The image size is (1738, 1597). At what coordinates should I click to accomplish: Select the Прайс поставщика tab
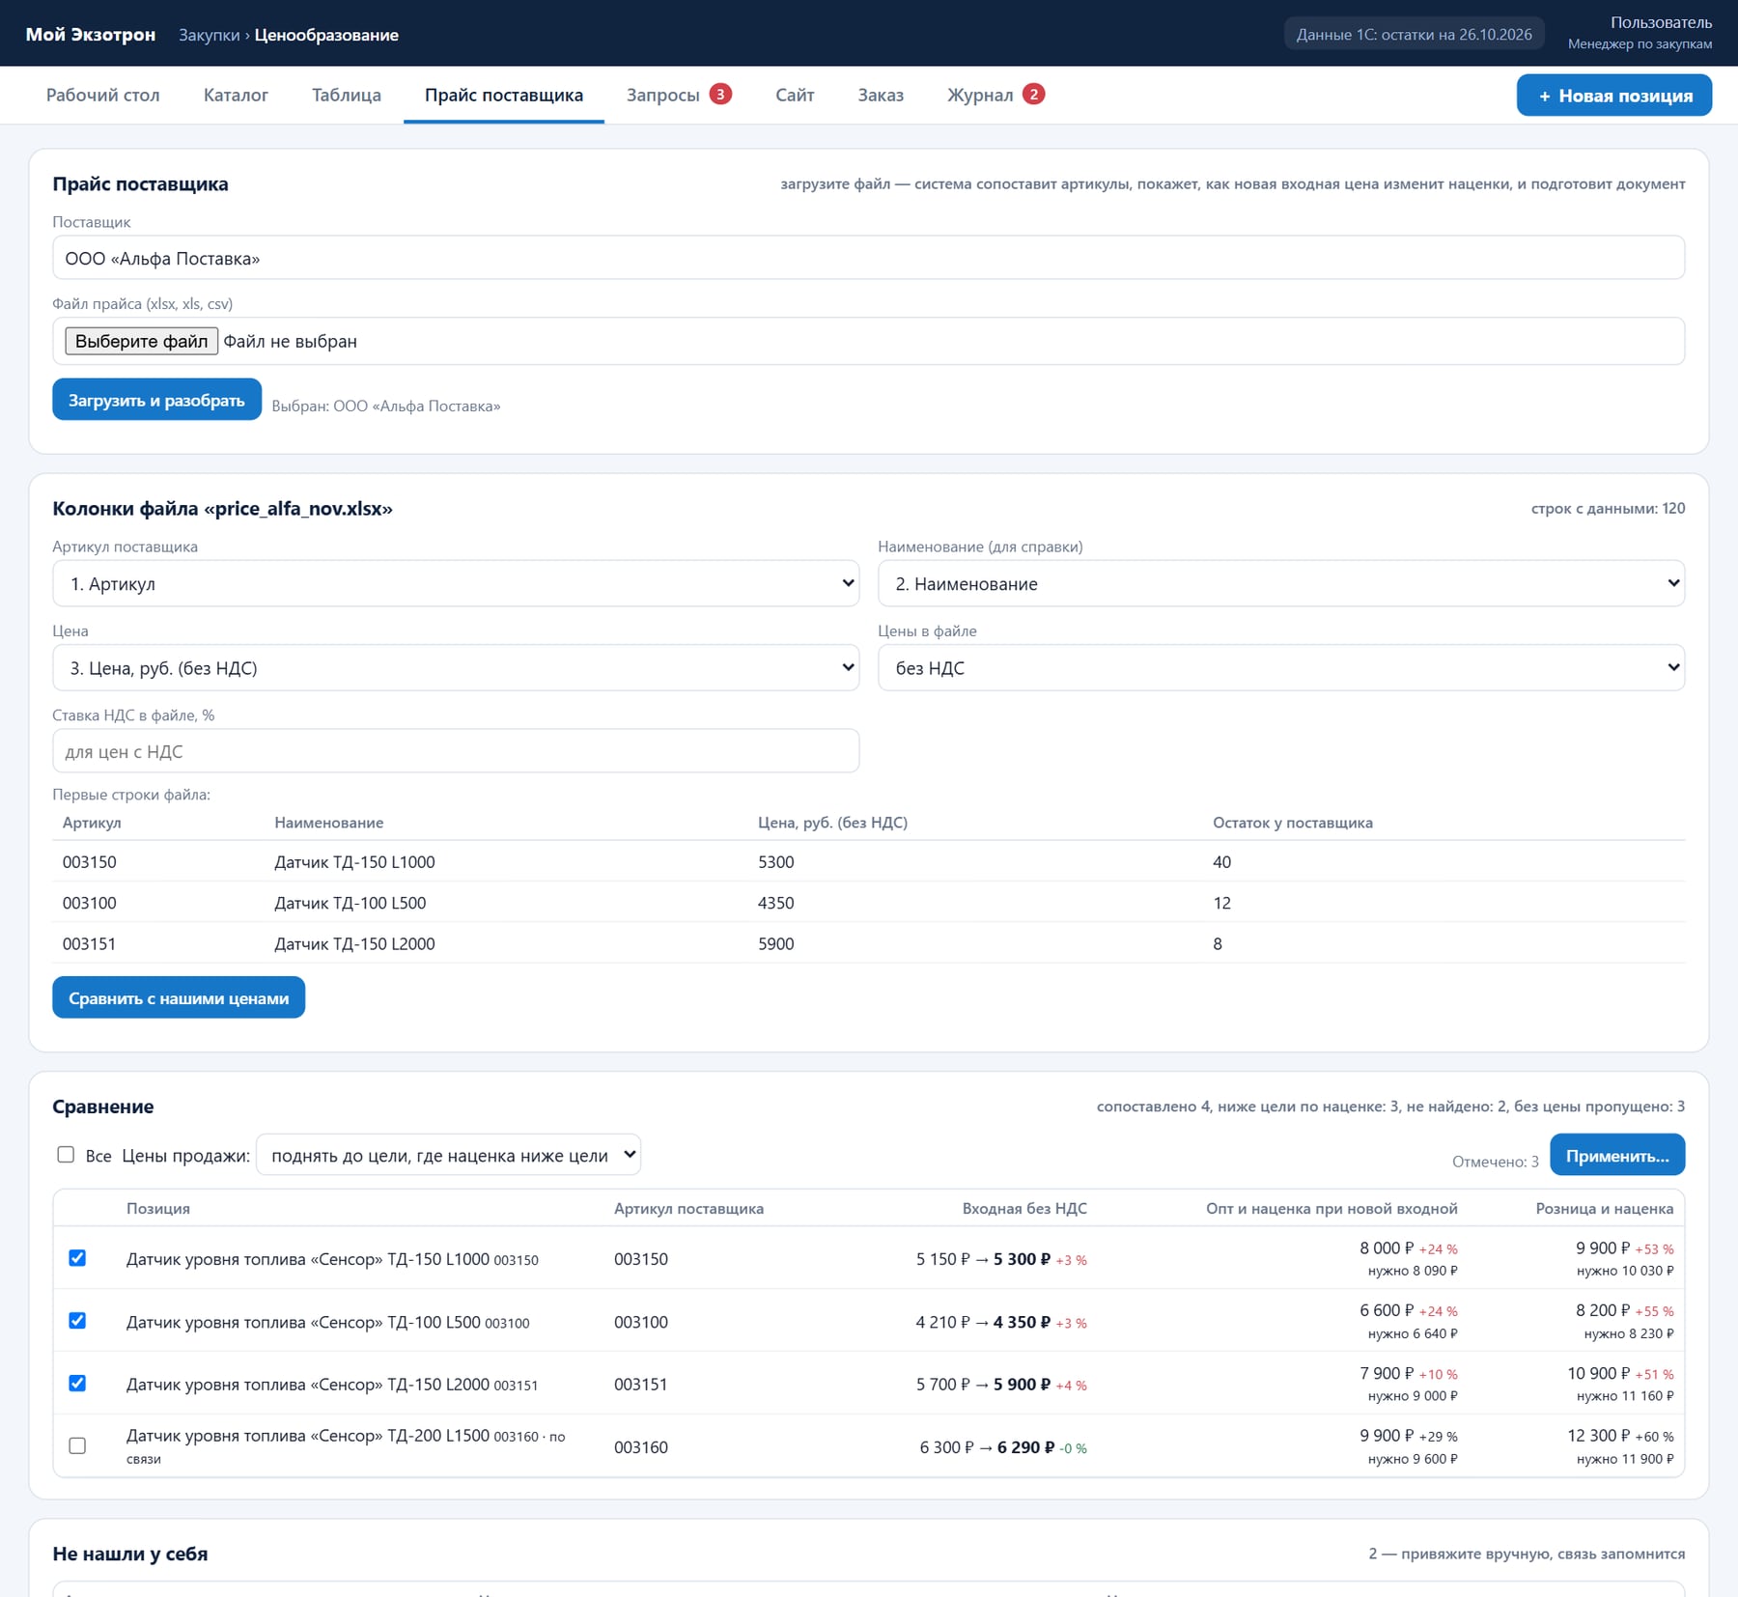[x=504, y=95]
